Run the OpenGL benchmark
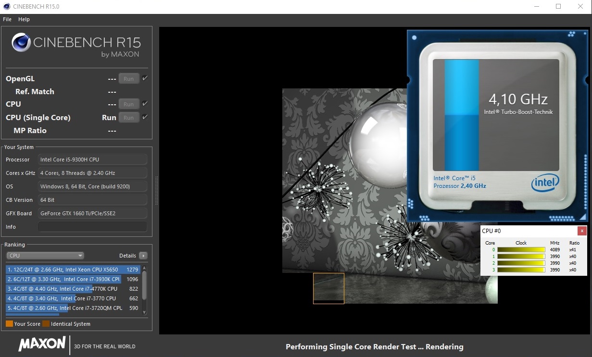Screen dimensions: 592x357 [x=129, y=79]
